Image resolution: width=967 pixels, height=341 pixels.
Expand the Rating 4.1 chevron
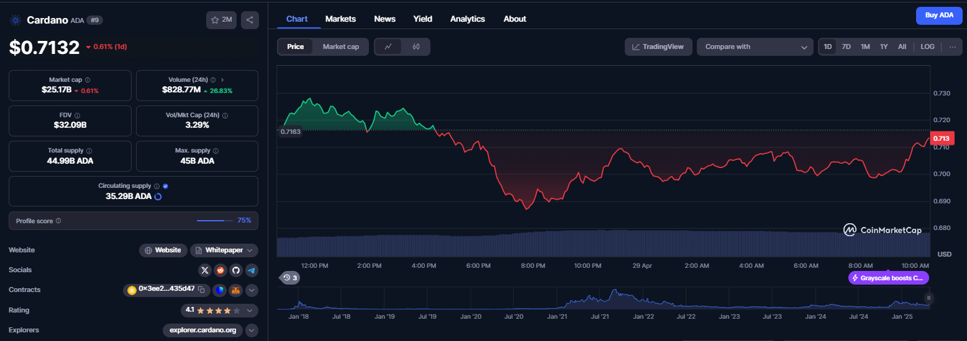(x=250, y=310)
